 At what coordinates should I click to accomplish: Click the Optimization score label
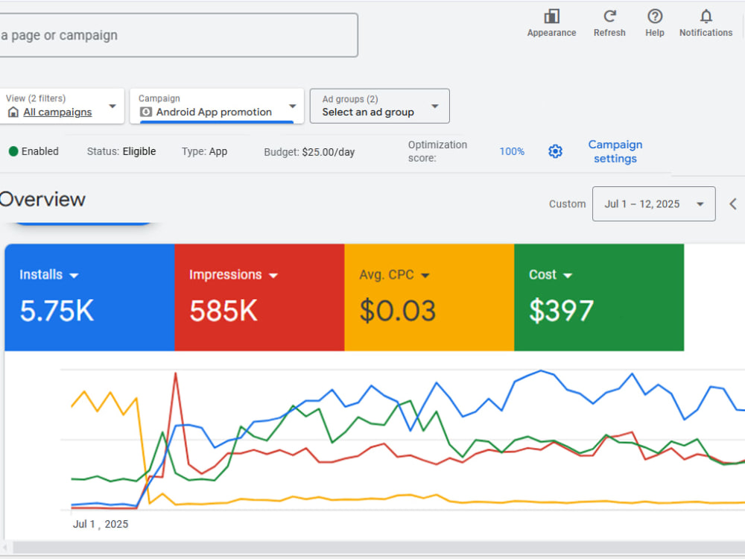(437, 151)
